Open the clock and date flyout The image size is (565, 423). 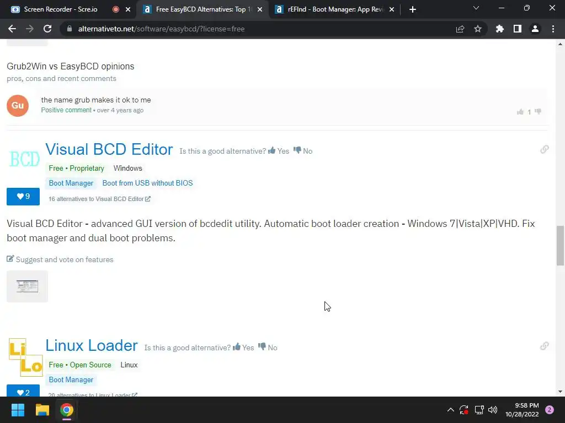pos(522,410)
